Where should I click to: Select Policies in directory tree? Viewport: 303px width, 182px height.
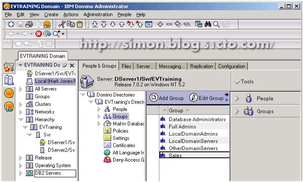(x=121, y=131)
